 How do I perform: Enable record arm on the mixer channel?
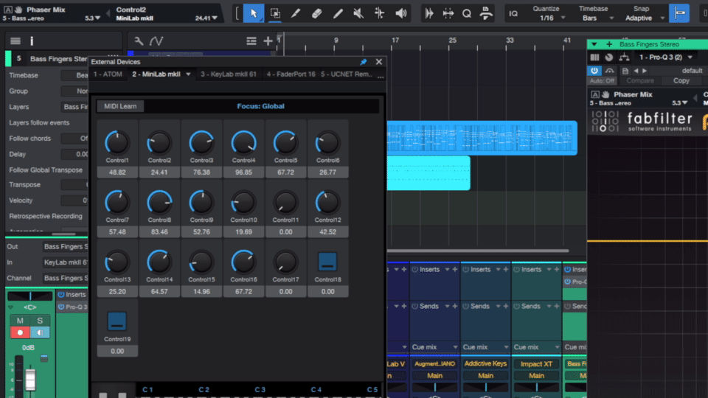(x=21, y=332)
